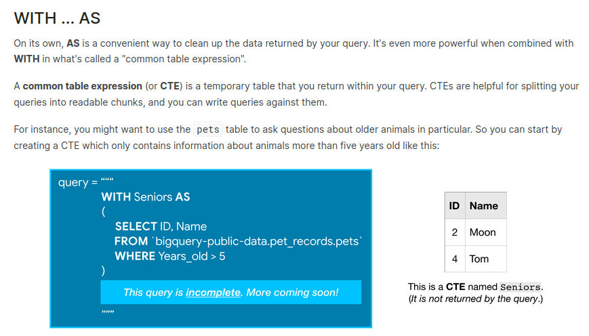Click the "Name" table column header
Viewport: 589px width, 336px height.
coord(483,206)
